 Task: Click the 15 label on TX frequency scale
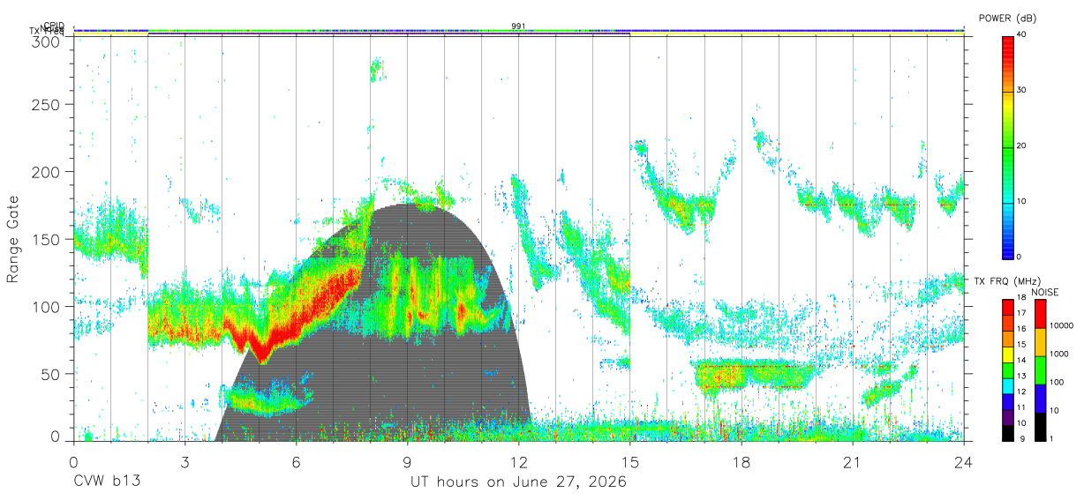[1020, 345]
